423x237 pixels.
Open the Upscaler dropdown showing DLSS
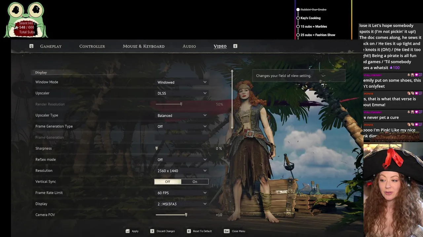coord(181,93)
